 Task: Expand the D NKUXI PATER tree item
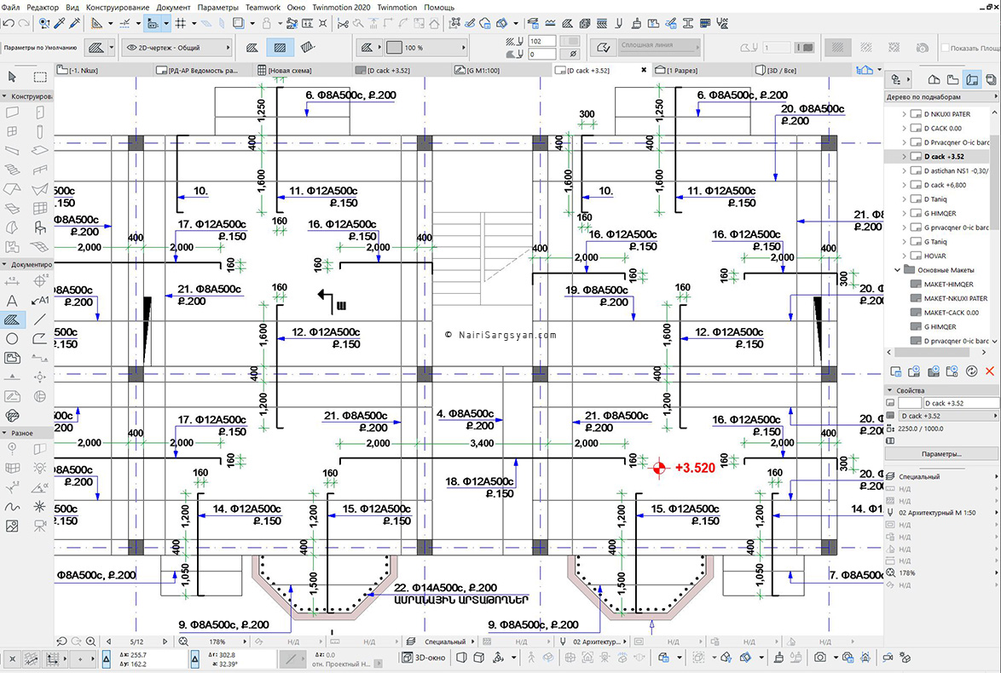tap(904, 114)
